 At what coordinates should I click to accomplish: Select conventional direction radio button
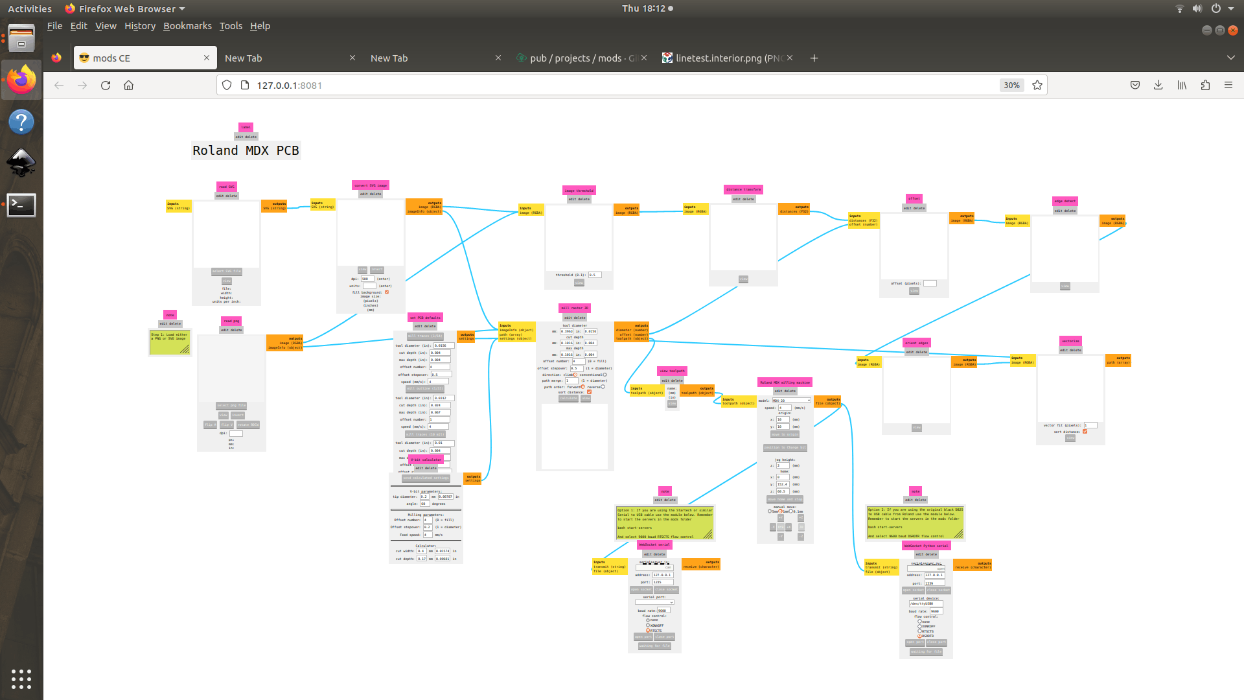605,375
